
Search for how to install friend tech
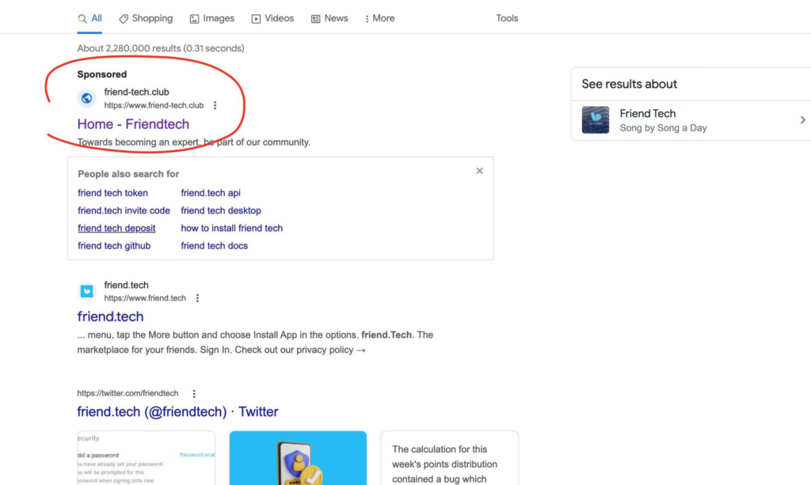(x=232, y=228)
